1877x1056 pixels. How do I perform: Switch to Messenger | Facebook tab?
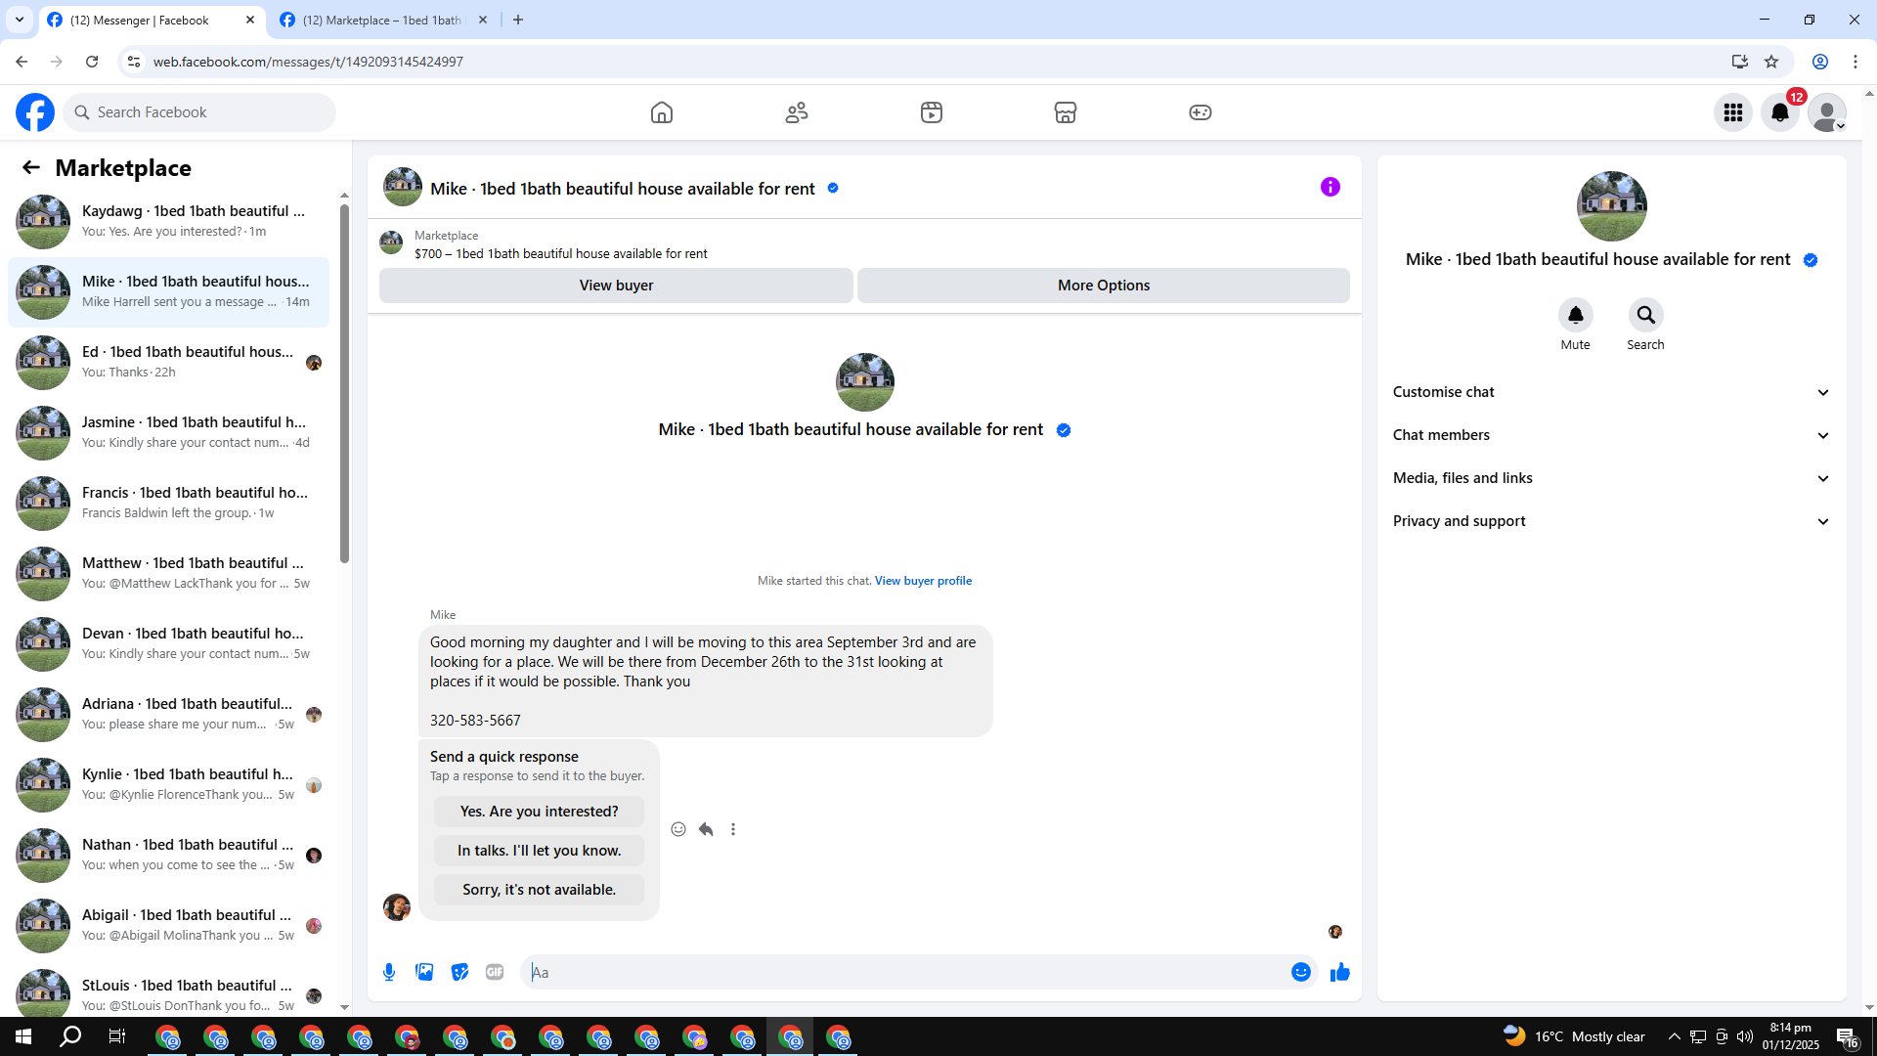coord(152,20)
